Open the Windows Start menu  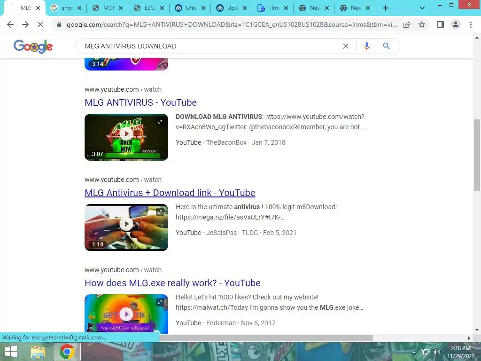[x=11, y=352]
